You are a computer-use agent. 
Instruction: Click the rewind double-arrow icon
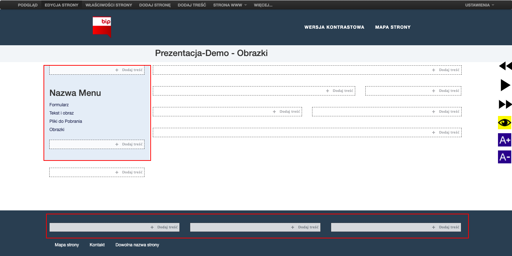[505, 66]
